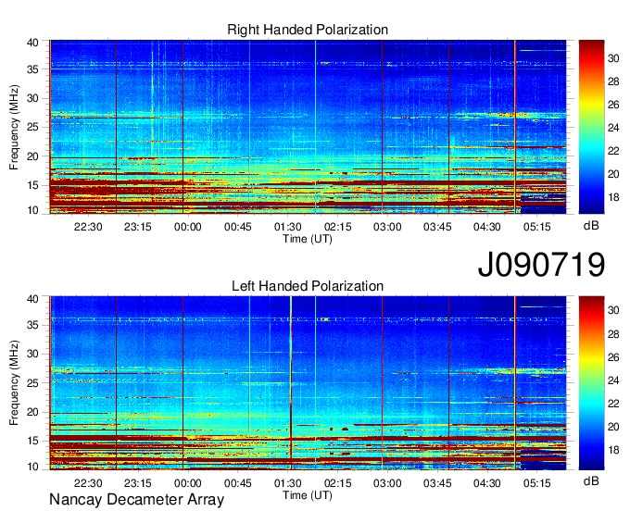Click the 25 MHz tick on top plot
The width and height of the screenshot is (630, 511).
point(32,127)
